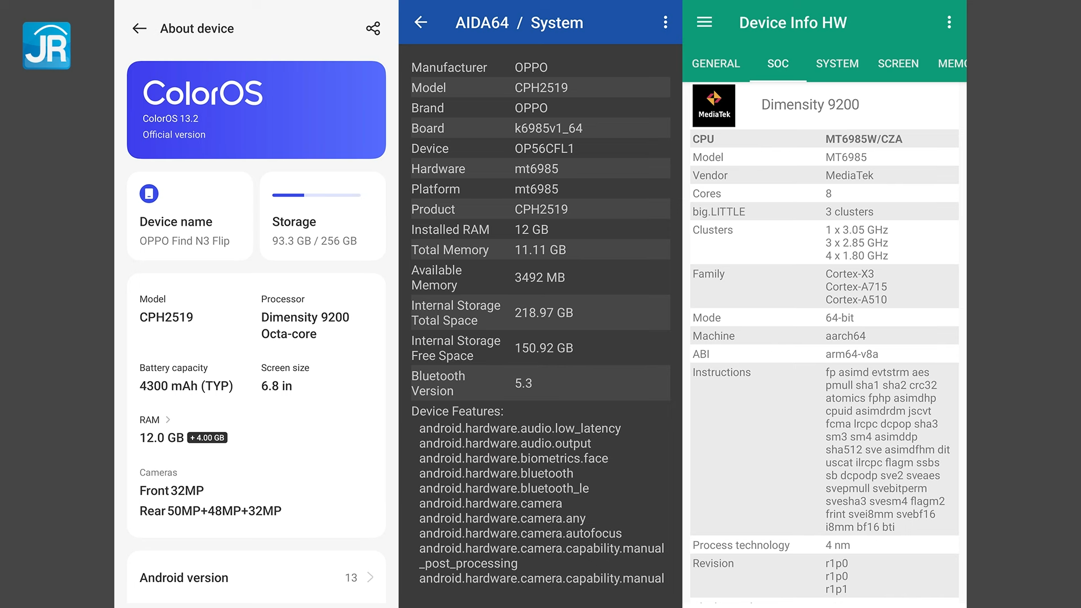Switch to the SCREEN tab
1081x608 pixels.
897,64
